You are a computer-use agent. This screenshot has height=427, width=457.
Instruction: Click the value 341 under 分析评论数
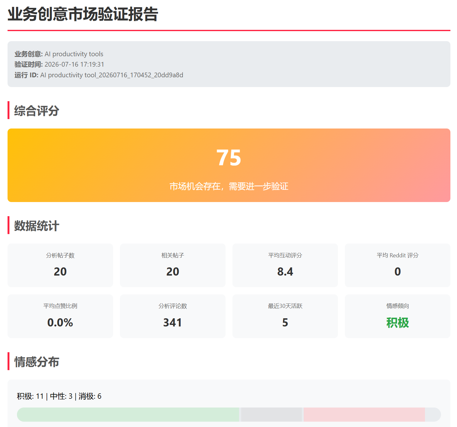pos(173,323)
